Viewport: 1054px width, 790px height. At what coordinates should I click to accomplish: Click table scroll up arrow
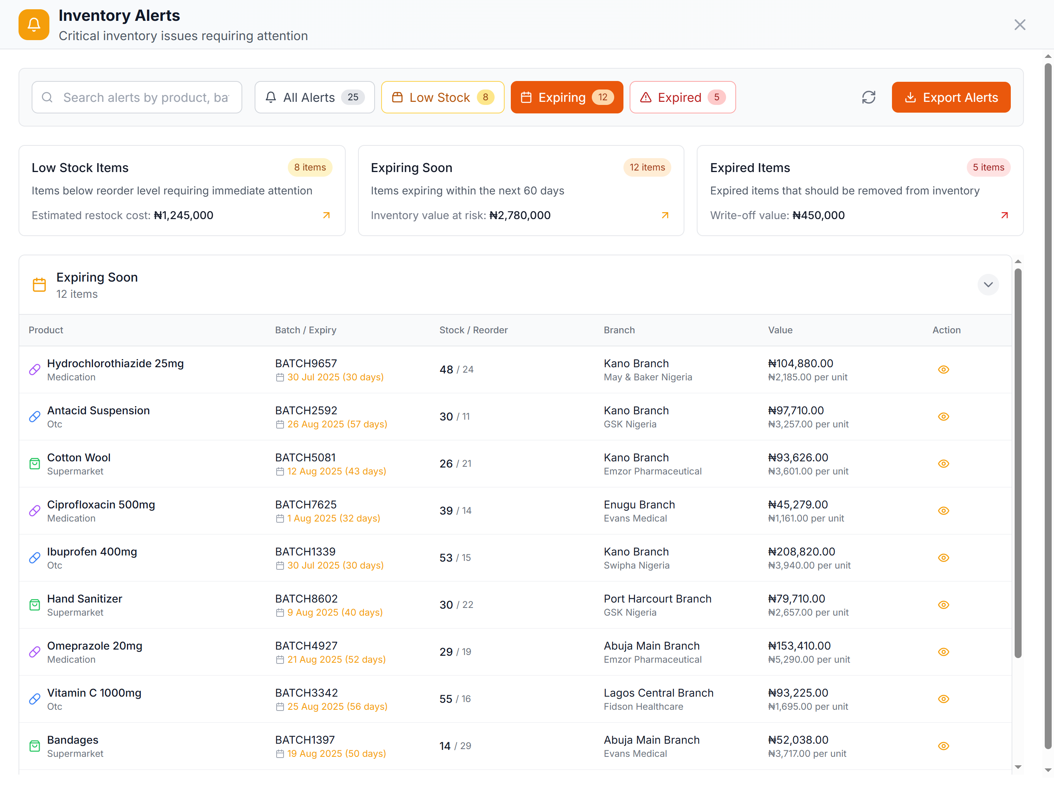1018,262
